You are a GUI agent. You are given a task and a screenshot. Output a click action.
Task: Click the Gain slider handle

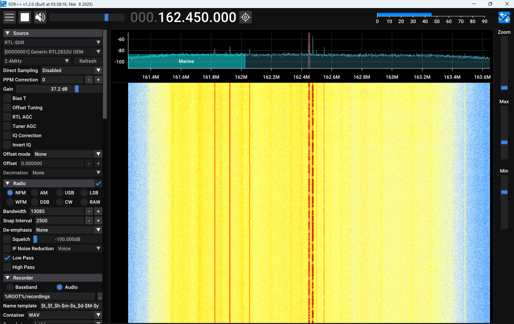[x=77, y=89]
